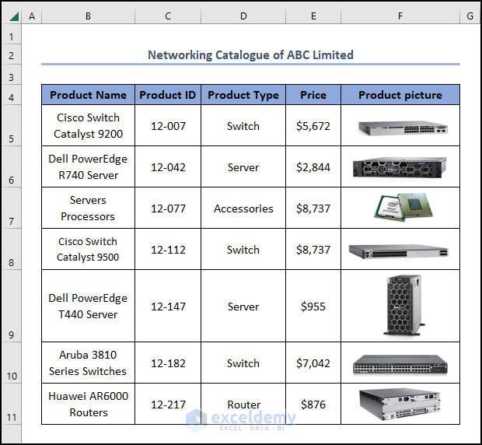
Task: Select column F header
Action: [400, 16]
